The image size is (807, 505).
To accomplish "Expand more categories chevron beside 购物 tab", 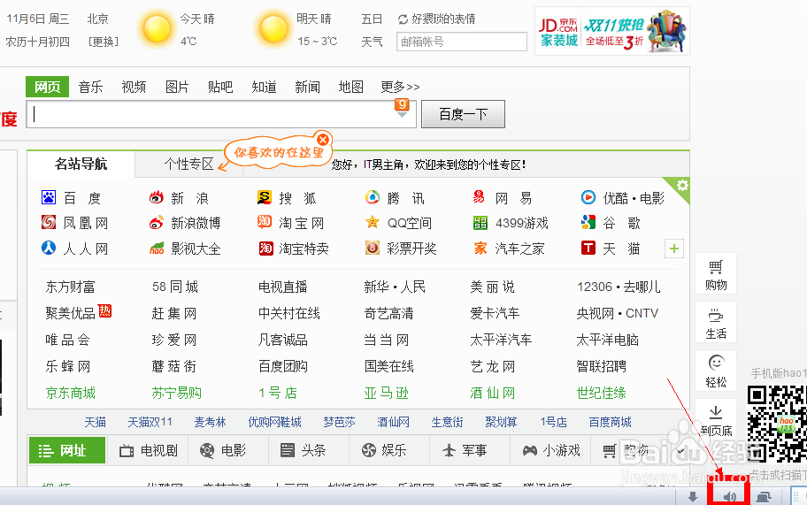I will (x=680, y=451).
